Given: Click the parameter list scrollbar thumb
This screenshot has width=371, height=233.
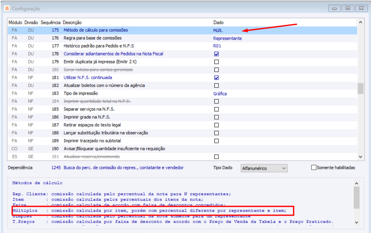Looking at the screenshot, I should coord(360,88).
